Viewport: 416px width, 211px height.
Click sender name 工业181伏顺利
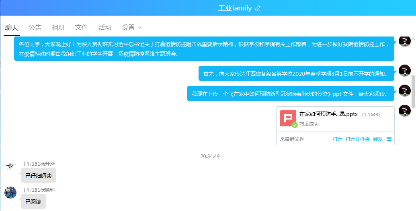pos(39,190)
